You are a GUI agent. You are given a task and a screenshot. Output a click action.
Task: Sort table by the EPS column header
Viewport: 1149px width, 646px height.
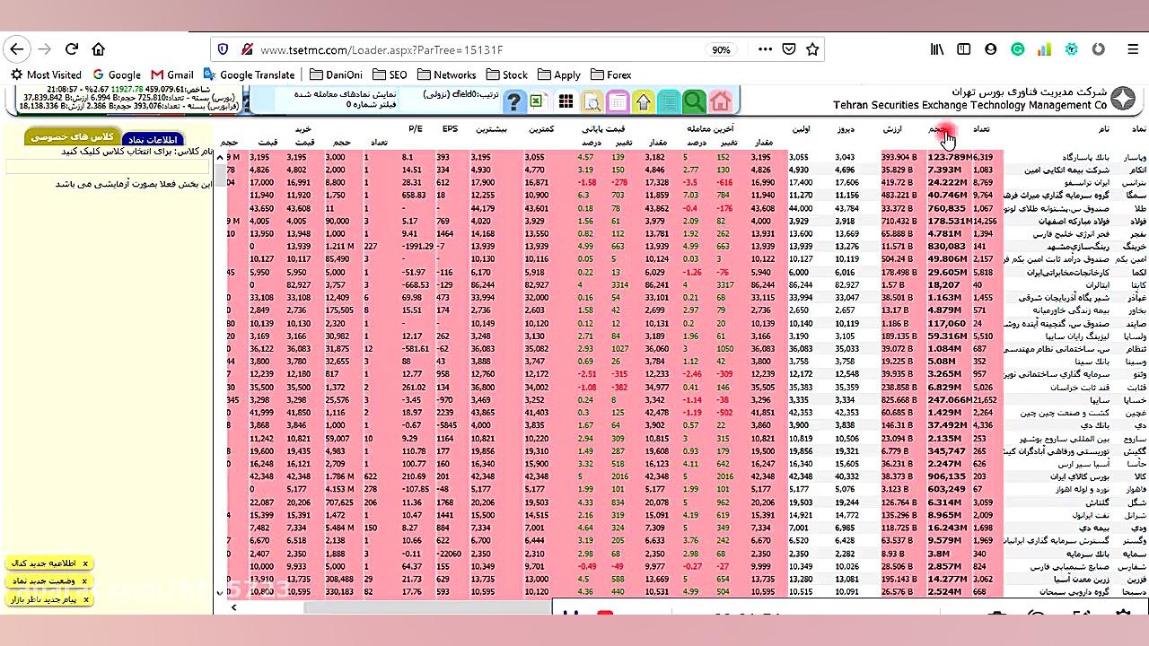(x=450, y=129)
